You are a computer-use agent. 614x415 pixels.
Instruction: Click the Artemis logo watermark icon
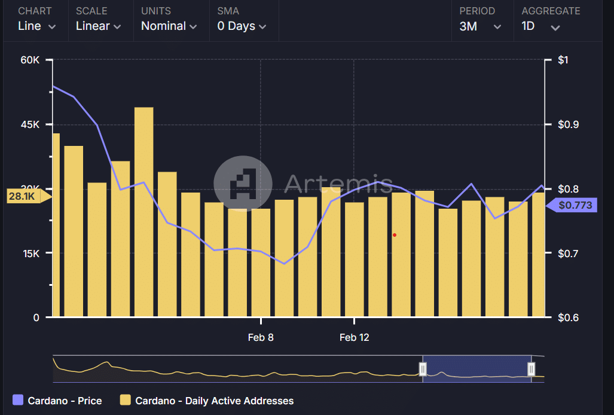pyautogui.click(x=243, y=184)
